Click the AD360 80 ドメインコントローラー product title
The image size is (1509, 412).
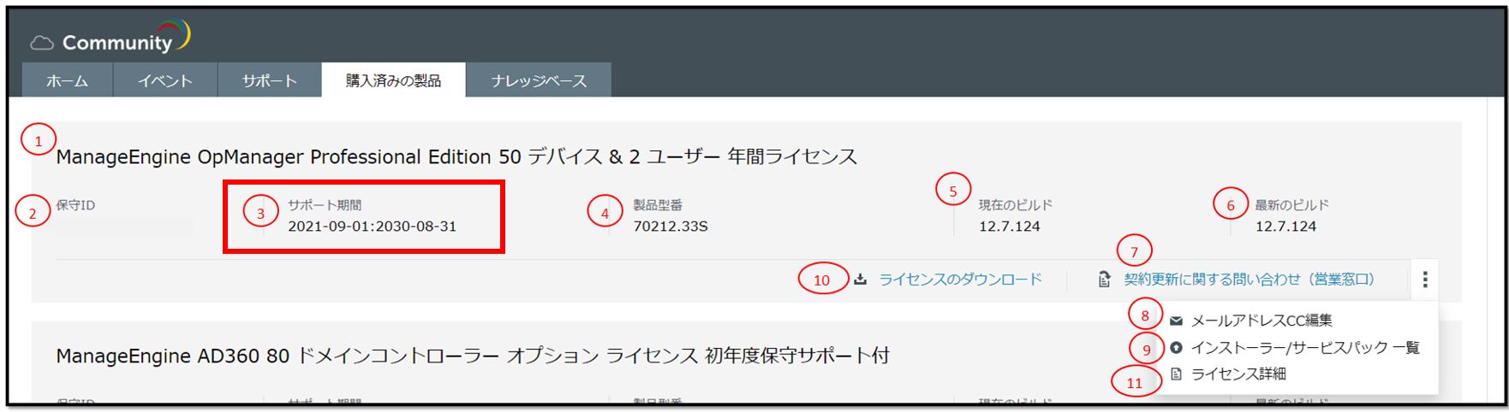[473, 356]
